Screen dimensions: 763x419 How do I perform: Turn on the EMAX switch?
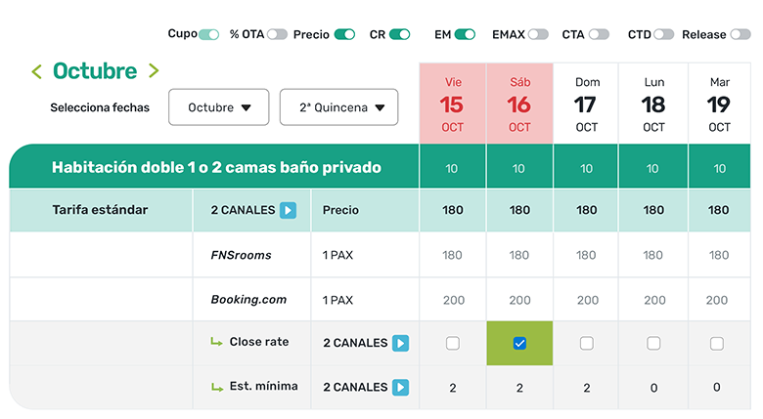538,34
